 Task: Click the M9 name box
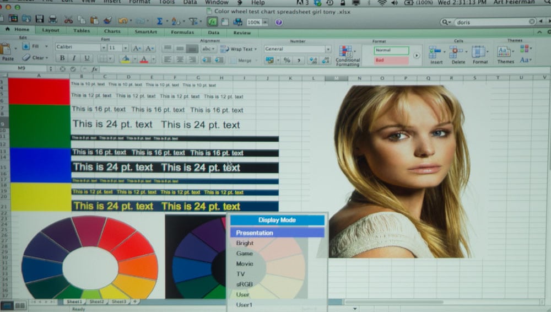coord(22,68)
